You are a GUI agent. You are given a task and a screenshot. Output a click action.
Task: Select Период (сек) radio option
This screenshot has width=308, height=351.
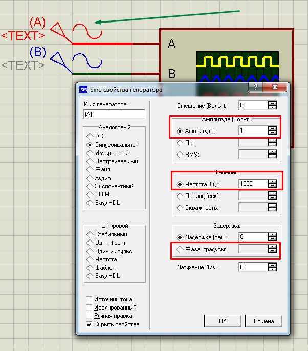coord(180,196)
